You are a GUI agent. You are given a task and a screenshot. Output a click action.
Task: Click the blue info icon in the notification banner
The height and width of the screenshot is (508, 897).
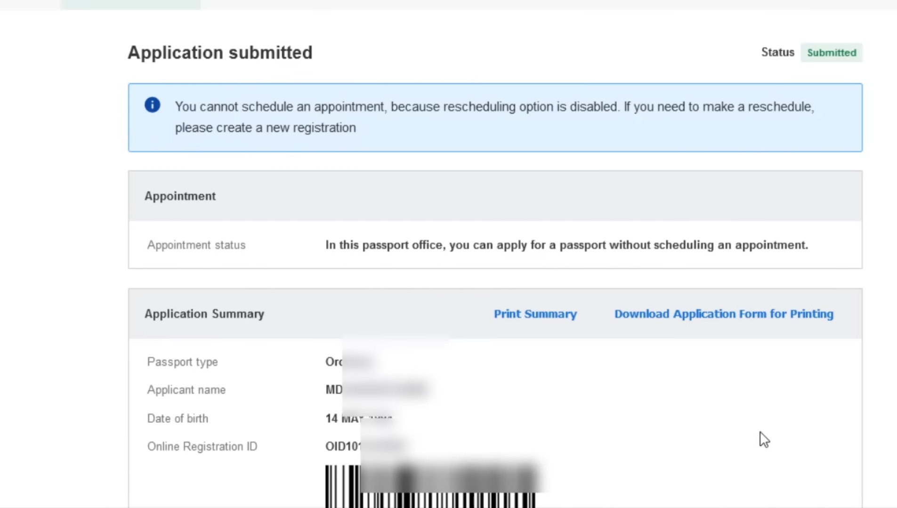coord(152,104)
